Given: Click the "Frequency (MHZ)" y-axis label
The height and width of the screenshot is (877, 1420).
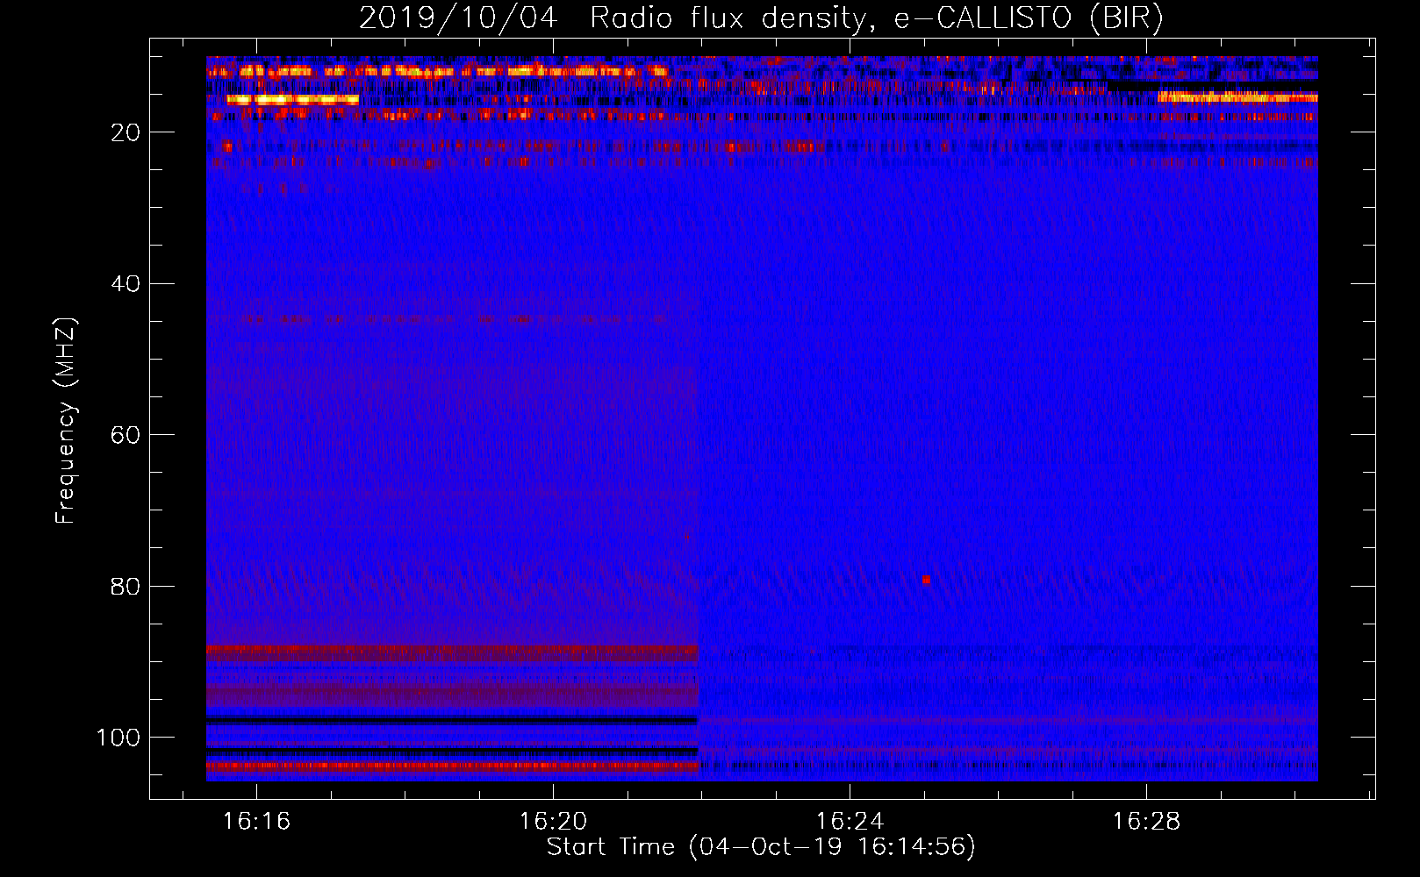Looking at the screenshot, I should coord(66,420).
